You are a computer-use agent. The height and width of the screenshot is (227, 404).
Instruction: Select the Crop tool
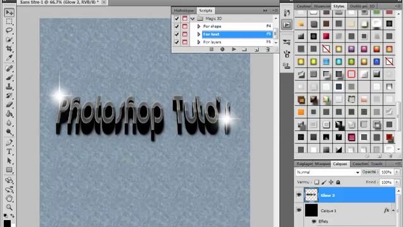click(9, 49)
